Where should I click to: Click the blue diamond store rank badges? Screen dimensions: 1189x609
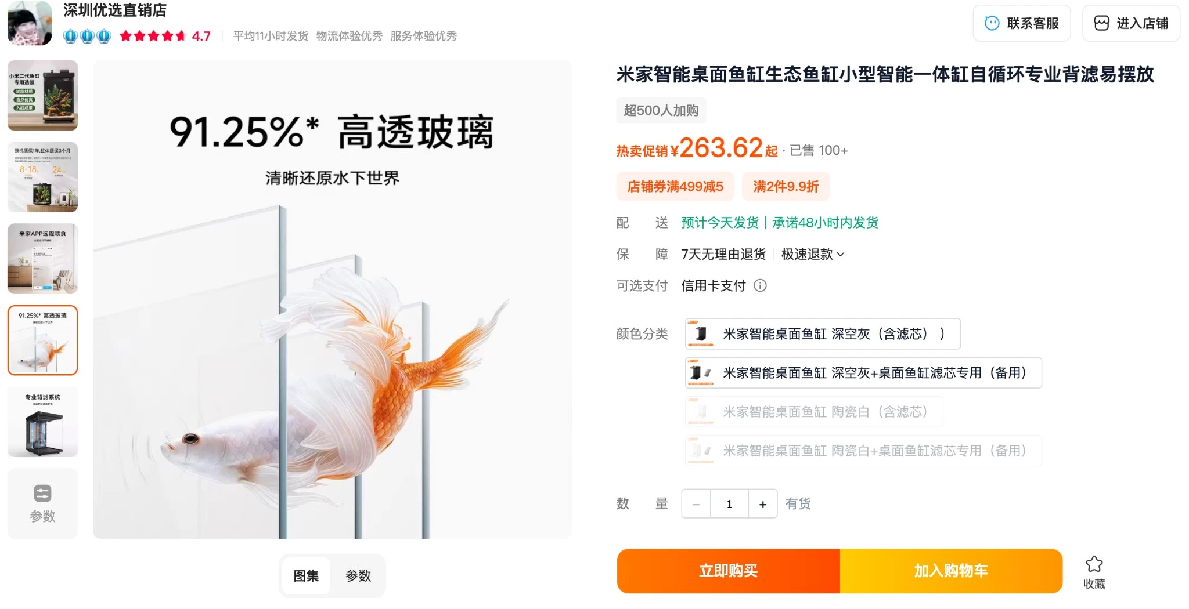pos(87,37)
